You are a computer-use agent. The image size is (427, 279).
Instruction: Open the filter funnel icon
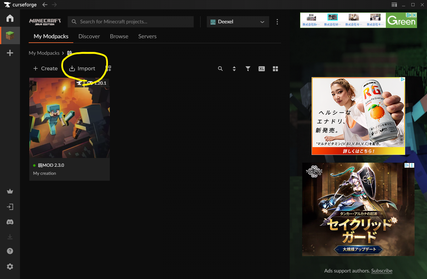248,69
